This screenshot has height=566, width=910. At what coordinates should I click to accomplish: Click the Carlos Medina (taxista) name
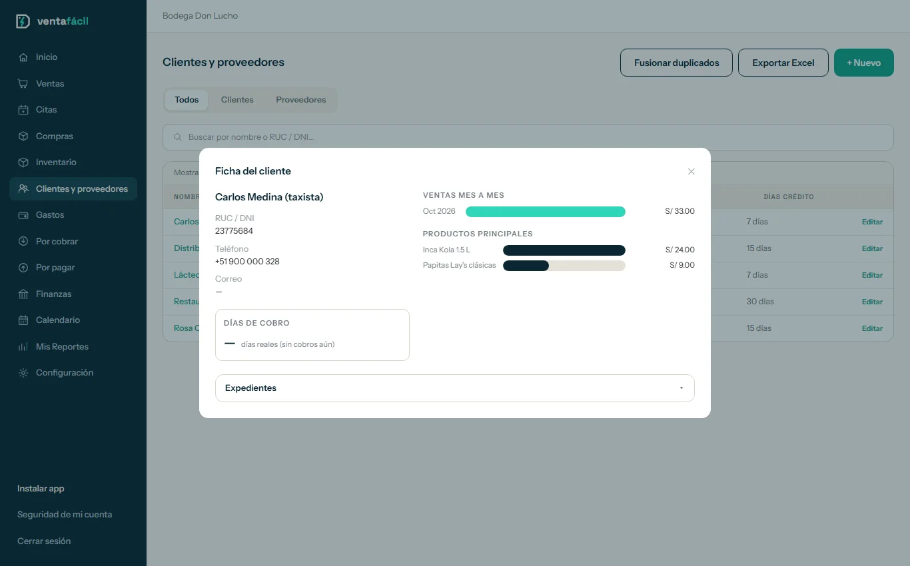(269, 197)
